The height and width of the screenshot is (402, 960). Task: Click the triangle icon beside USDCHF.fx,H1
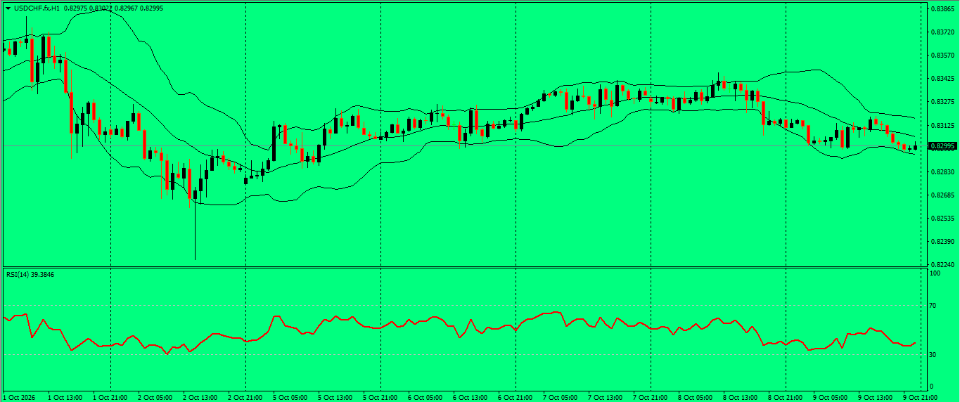pos(8,8)
